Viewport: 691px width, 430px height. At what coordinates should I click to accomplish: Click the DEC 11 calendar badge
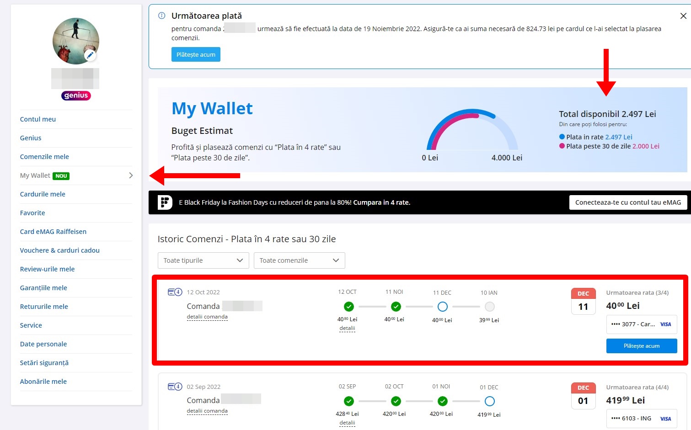pyautogui.click(x=583, y=301)
